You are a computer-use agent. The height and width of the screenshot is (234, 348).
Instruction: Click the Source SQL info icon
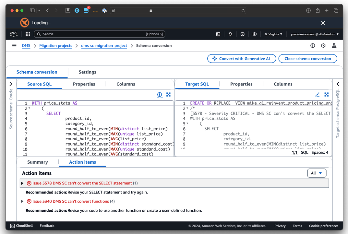(x=160, y=95)
